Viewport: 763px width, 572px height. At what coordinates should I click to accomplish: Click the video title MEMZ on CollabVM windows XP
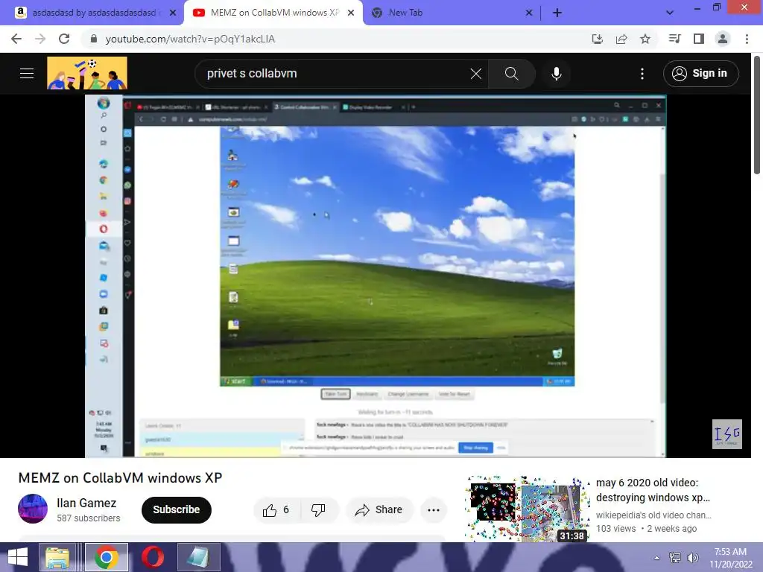click(120, 477)
